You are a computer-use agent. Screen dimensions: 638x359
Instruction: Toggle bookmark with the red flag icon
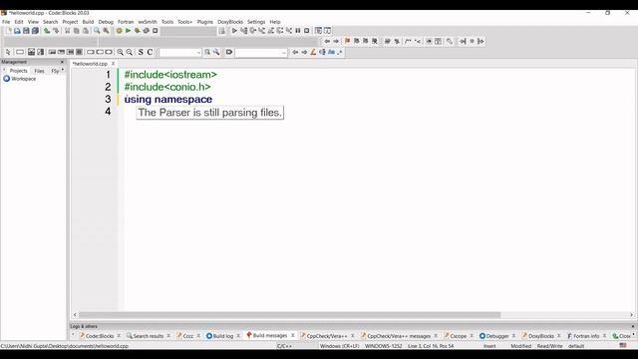point(347,41)
